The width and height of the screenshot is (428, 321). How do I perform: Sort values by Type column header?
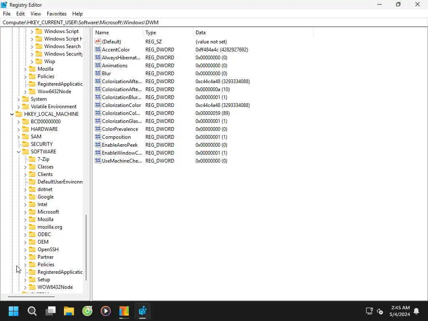[x=168, y=33]
